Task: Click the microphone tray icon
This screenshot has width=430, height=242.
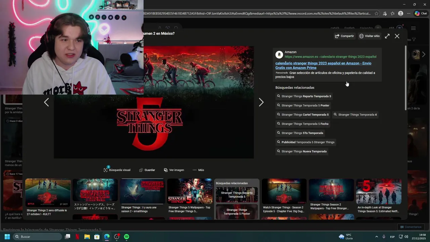Action: tap(384, 237)
